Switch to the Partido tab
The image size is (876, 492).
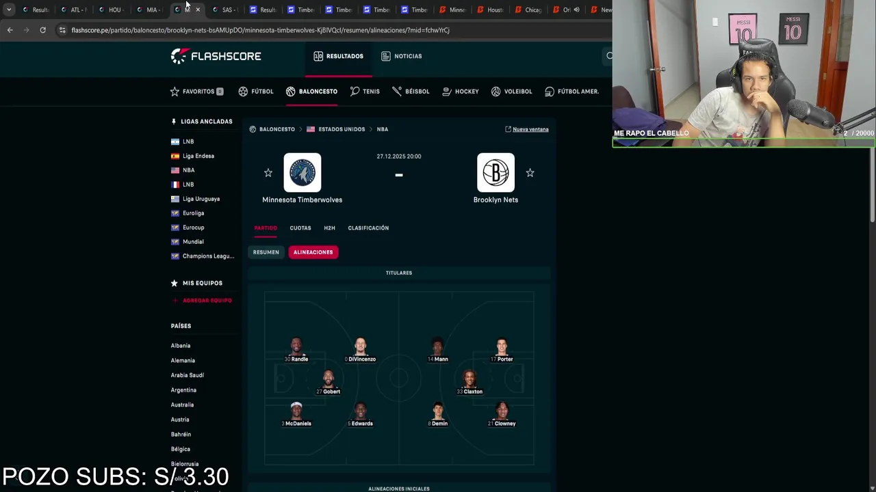point(266,228)
